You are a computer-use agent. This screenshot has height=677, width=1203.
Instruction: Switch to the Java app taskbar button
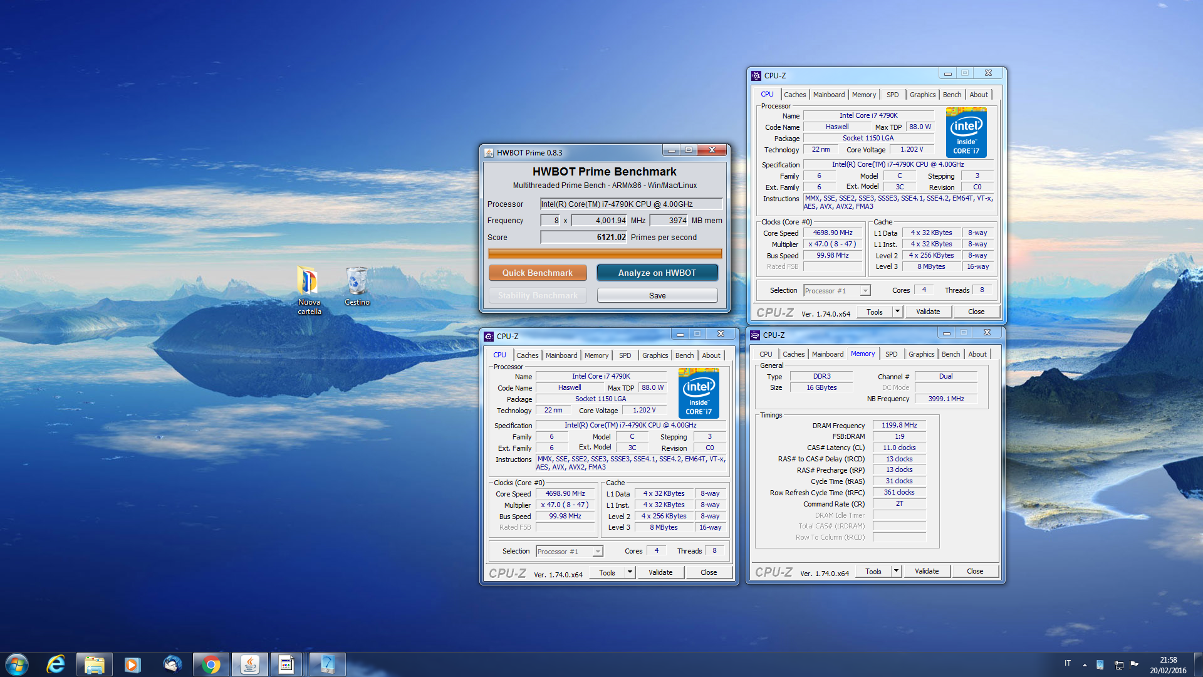click(x=250, y=664)
